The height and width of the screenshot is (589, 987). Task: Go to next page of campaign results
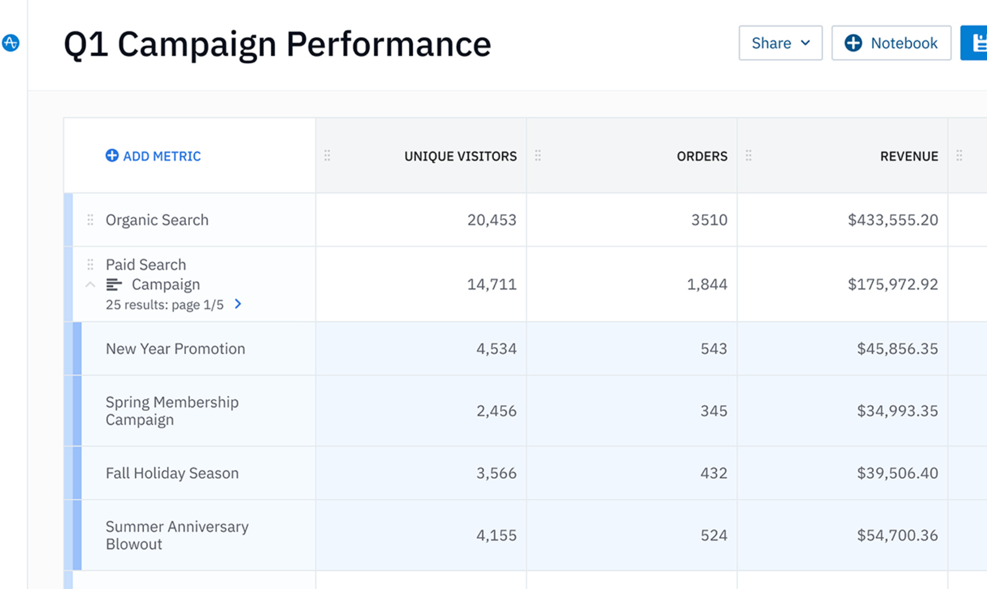point(238,304)
